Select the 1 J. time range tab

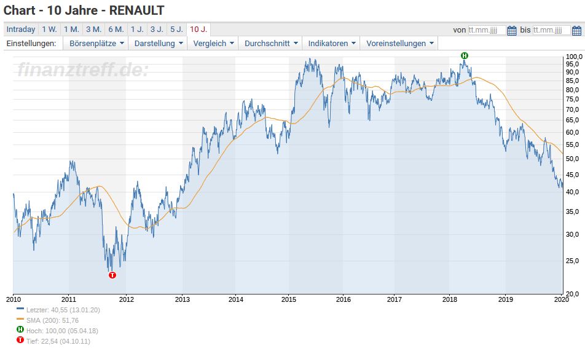pyautogui.click(x=137, y=29)
